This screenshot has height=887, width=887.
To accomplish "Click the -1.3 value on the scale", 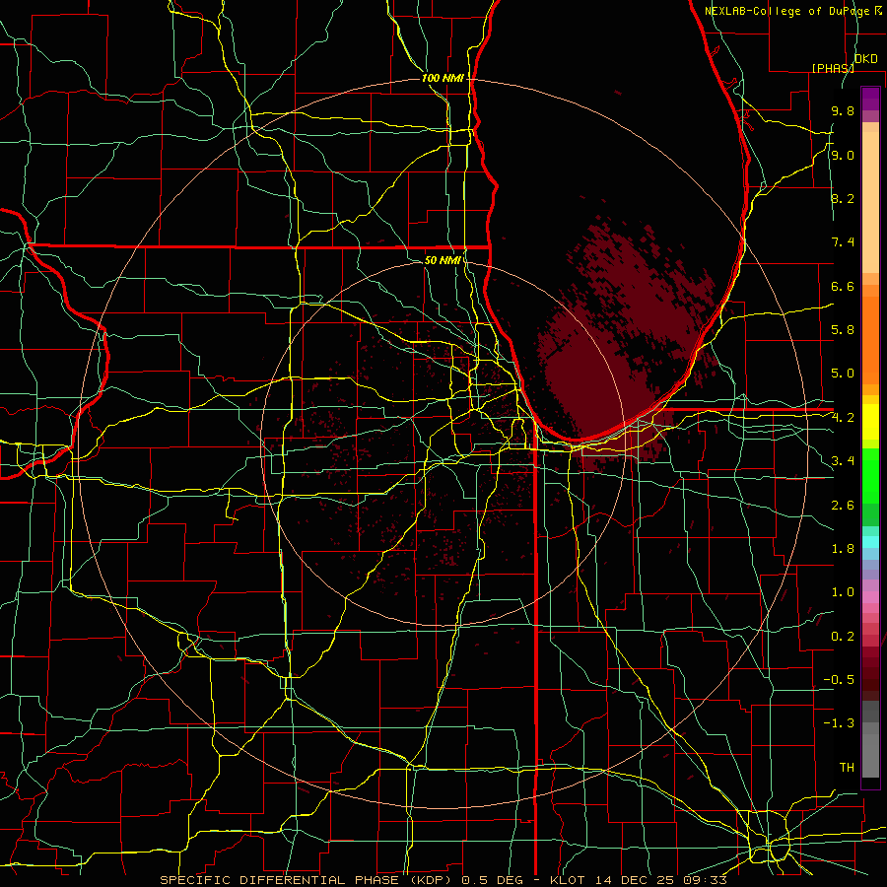I will 839,723.
